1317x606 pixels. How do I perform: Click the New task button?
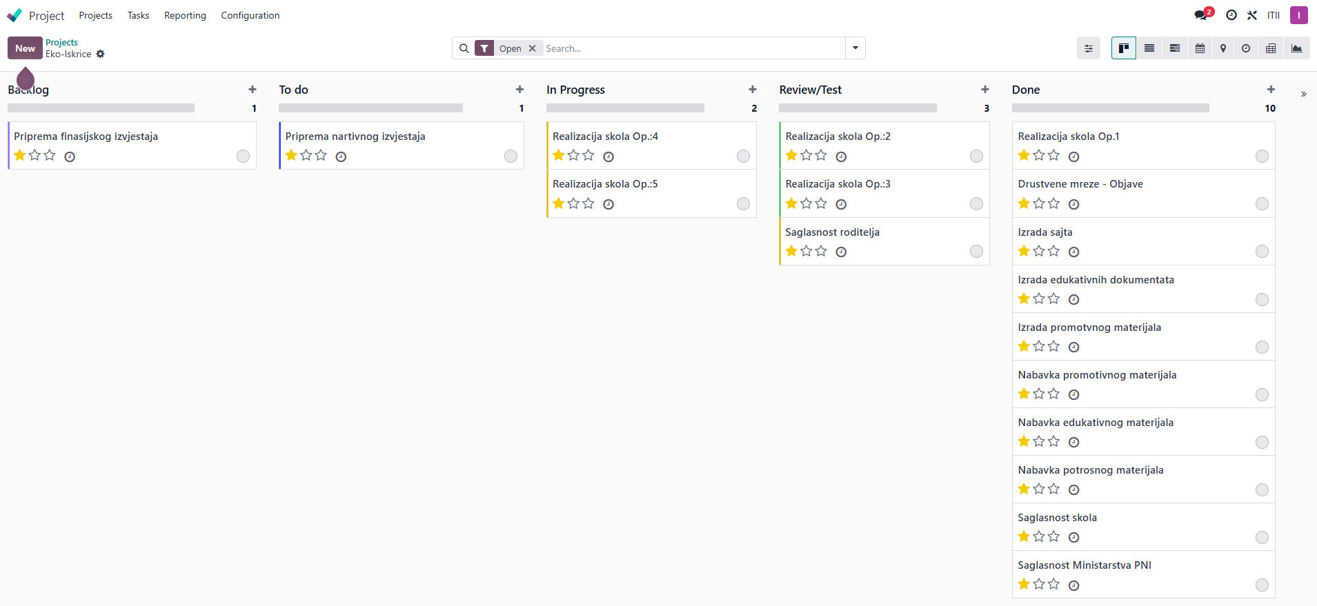[25, 48]
